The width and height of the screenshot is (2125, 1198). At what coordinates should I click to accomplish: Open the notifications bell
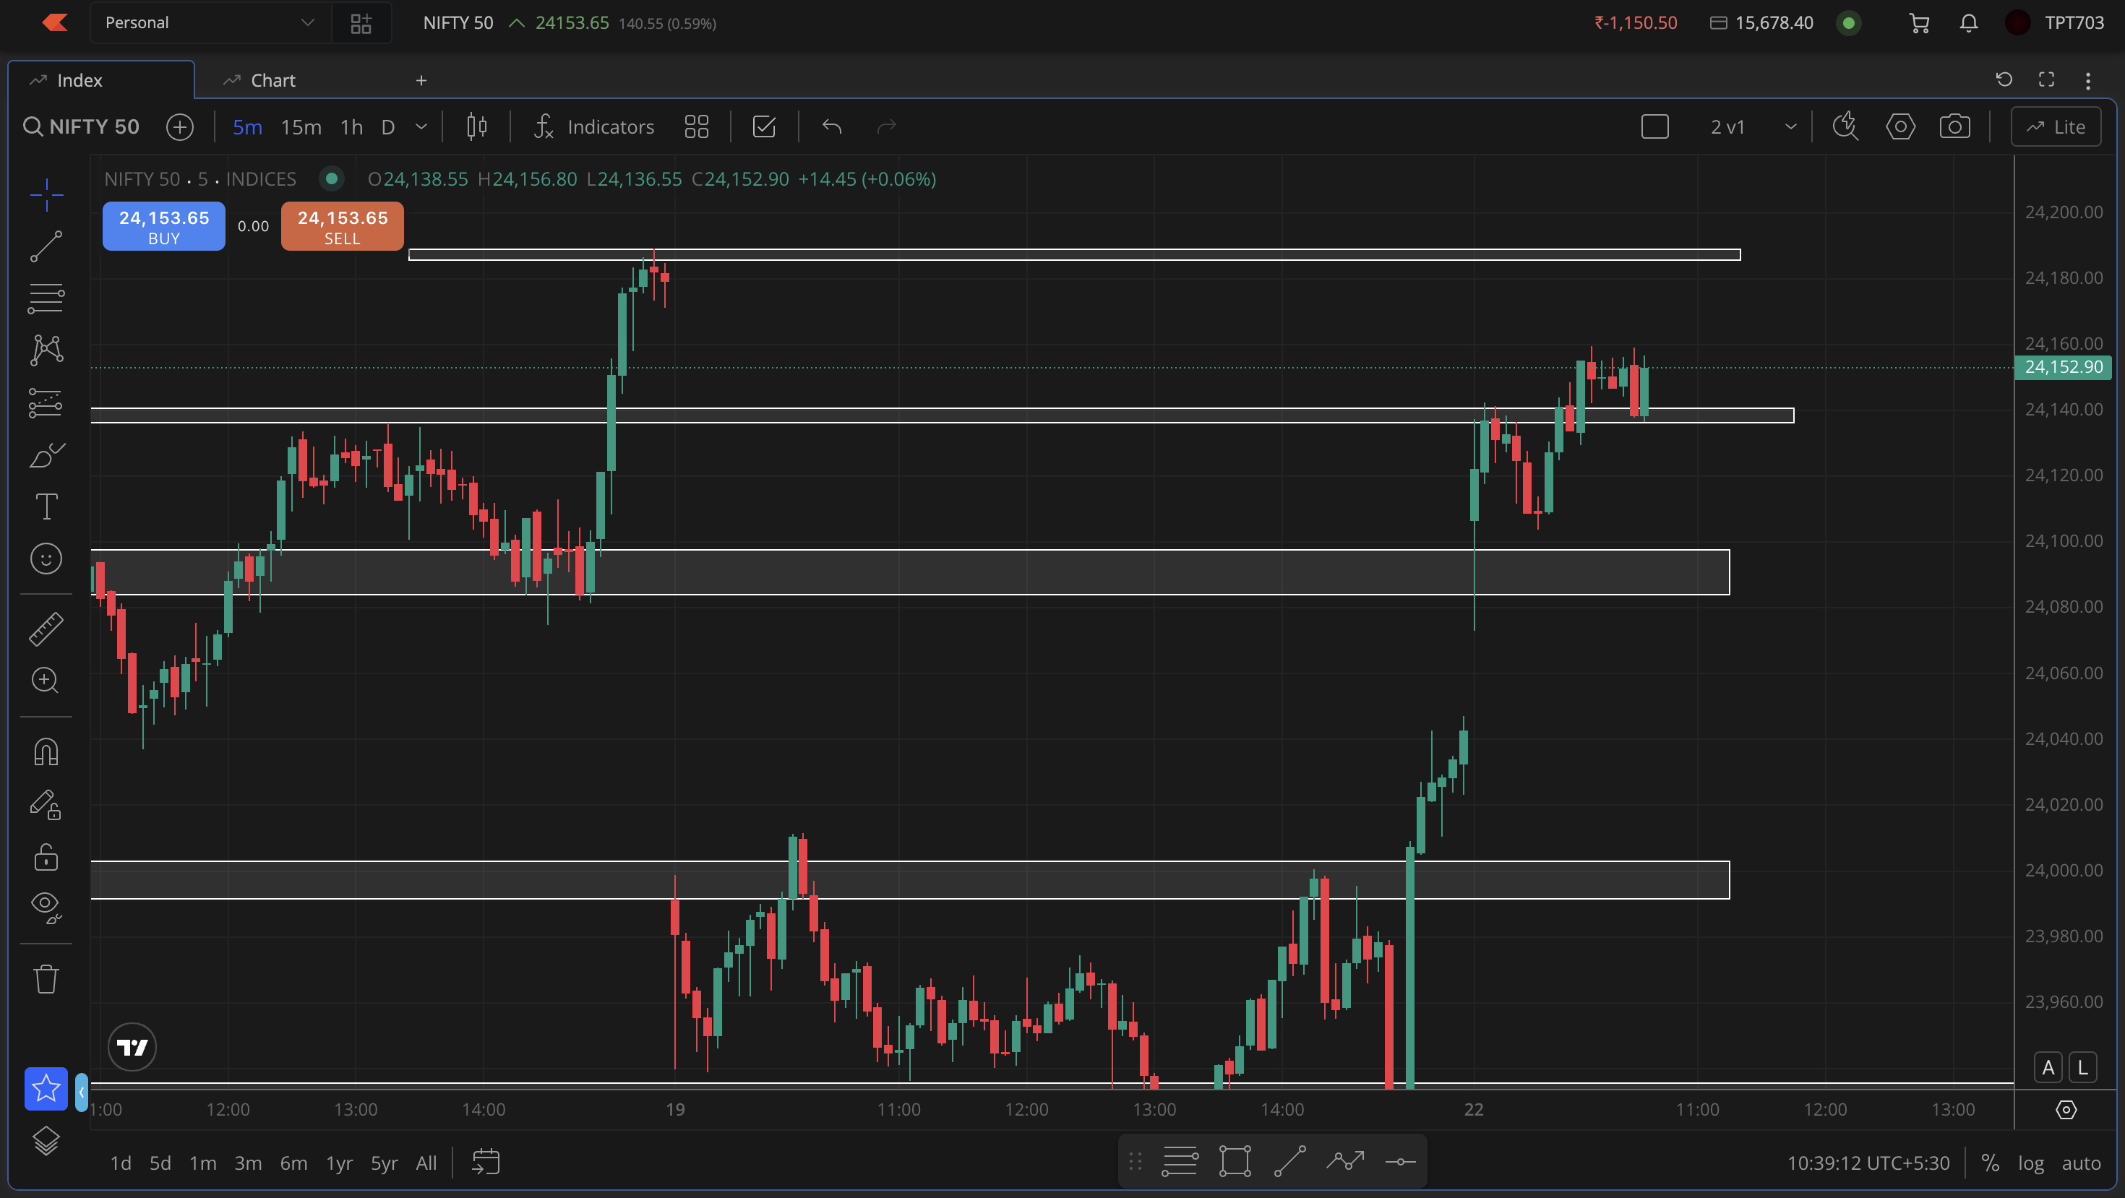coord(1969,23)
